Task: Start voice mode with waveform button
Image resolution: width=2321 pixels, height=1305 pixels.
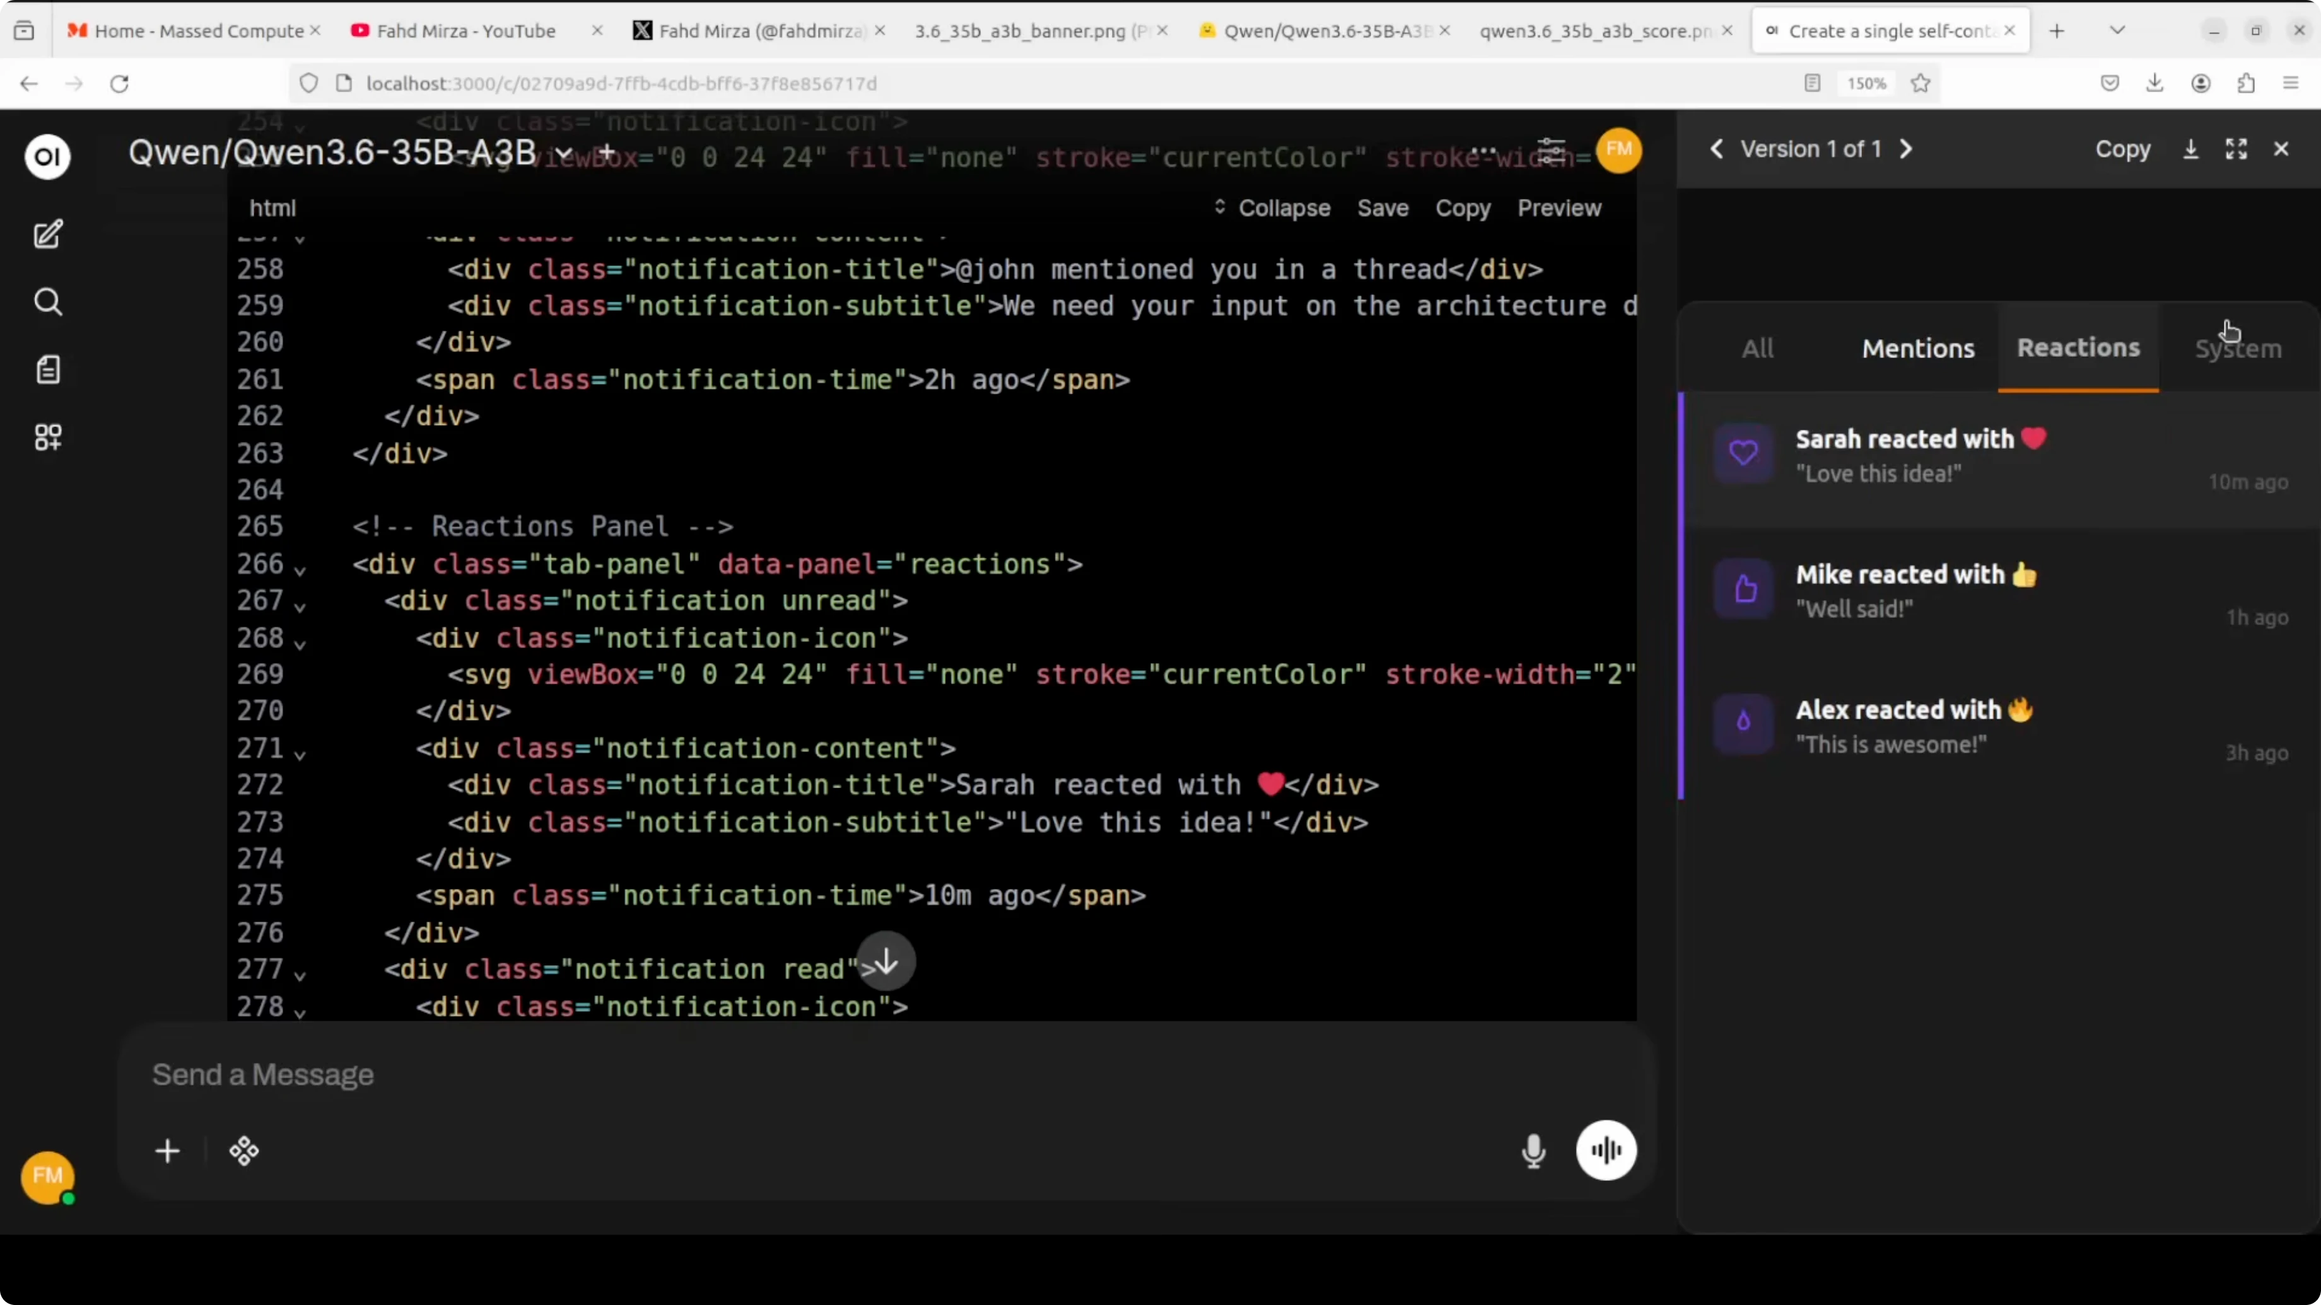Action: [1606, 1150]
